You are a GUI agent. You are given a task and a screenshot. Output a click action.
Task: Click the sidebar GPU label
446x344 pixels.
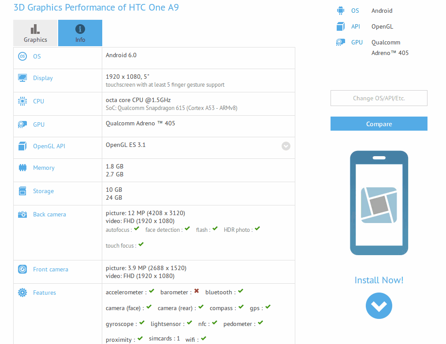(357, 42)
